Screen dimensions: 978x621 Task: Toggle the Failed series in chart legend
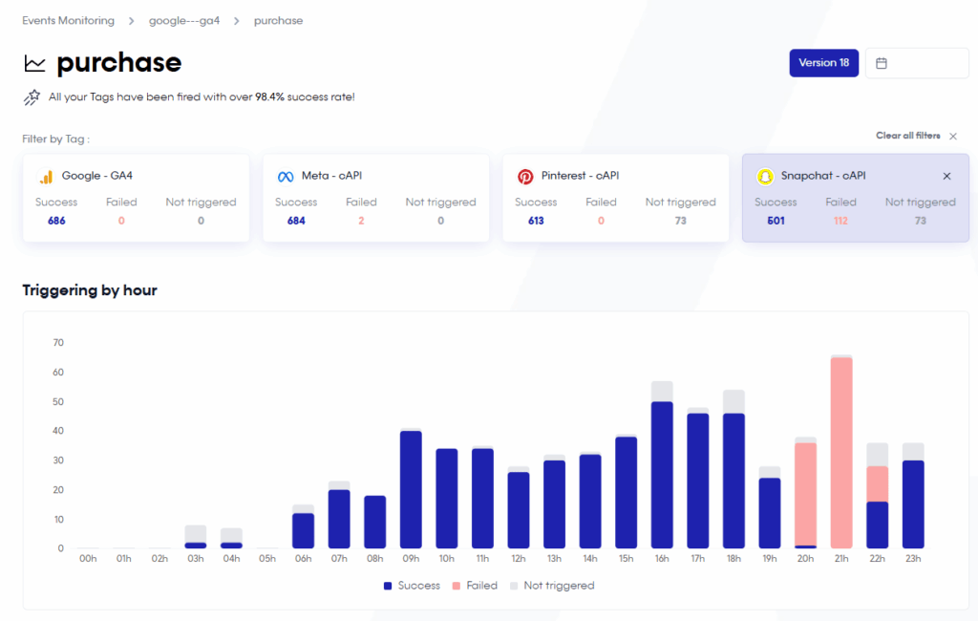point(476,586)
